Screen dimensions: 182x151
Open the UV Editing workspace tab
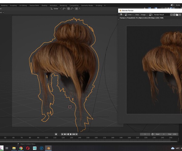[x=23, y=5]
